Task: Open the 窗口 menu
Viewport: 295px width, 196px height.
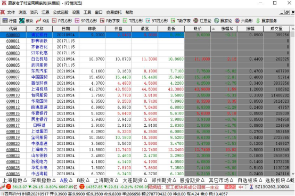Action: (x=99, y=12)
